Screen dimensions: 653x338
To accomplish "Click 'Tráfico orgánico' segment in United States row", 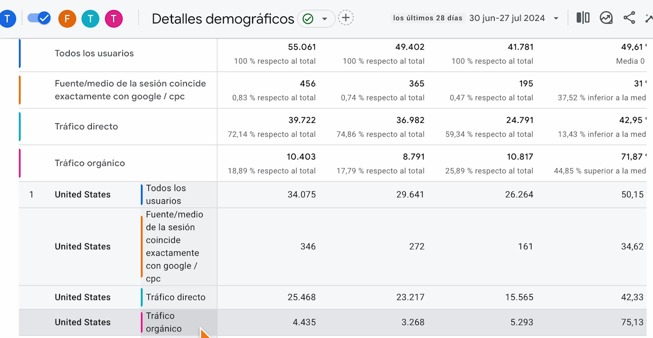I will coord(164,322).
